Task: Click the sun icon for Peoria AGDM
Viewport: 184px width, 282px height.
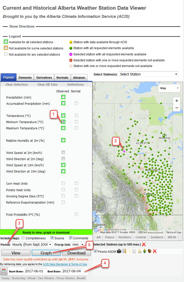Action: point(129,251)
